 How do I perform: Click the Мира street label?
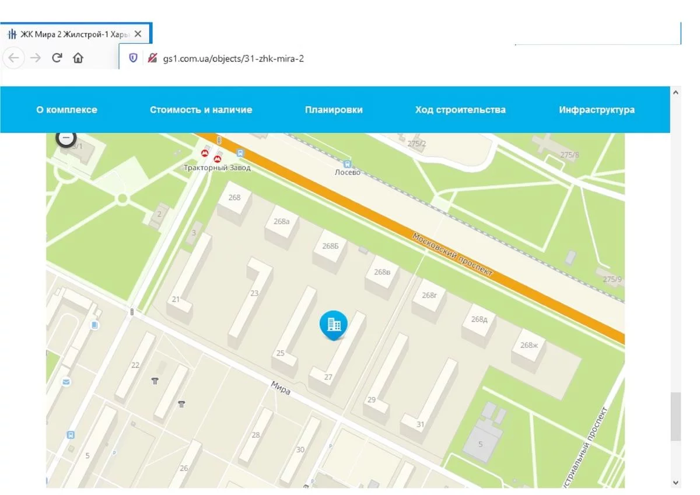(281, 388)
